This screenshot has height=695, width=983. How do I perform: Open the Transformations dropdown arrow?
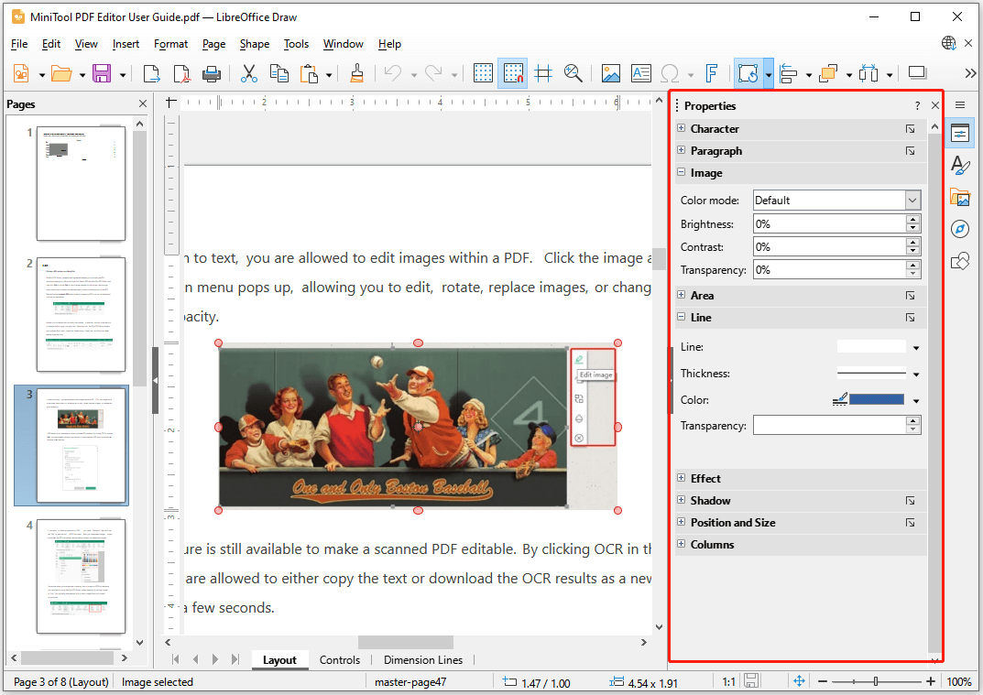tap(768, 74)
